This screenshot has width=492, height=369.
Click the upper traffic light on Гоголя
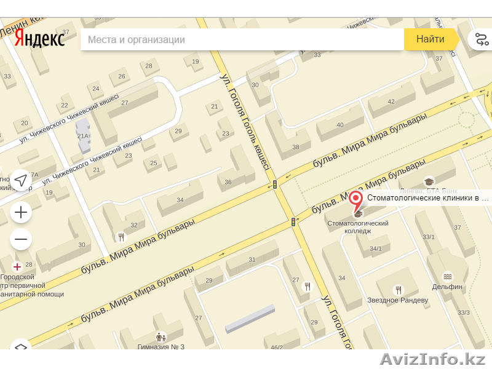coord(275,184)
